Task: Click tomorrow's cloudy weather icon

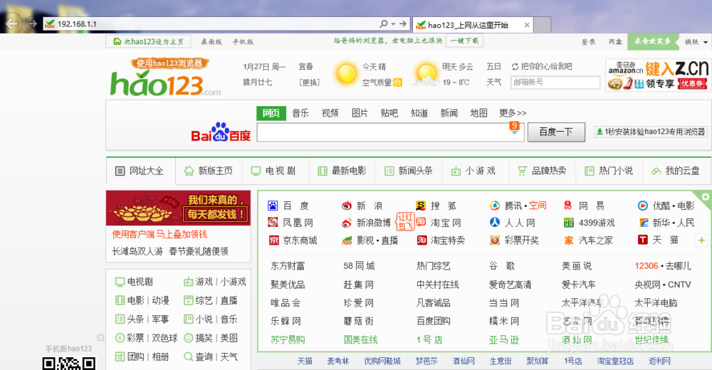Action: click(426, 74)
